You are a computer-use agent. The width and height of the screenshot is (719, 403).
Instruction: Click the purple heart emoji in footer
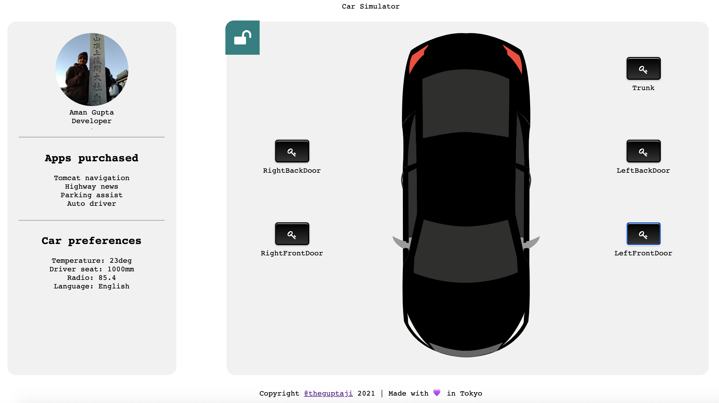(437, 393)
